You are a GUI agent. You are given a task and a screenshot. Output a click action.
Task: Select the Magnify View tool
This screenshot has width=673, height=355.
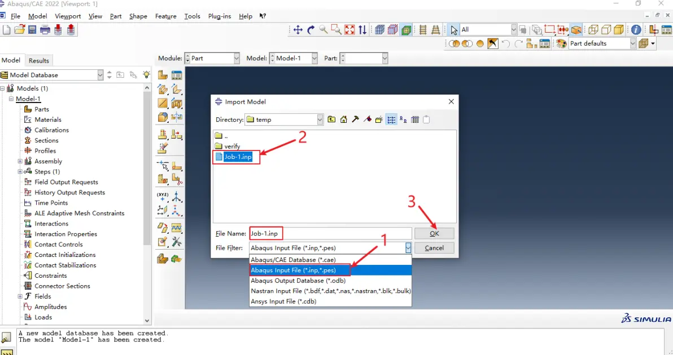tap(324, 29)
